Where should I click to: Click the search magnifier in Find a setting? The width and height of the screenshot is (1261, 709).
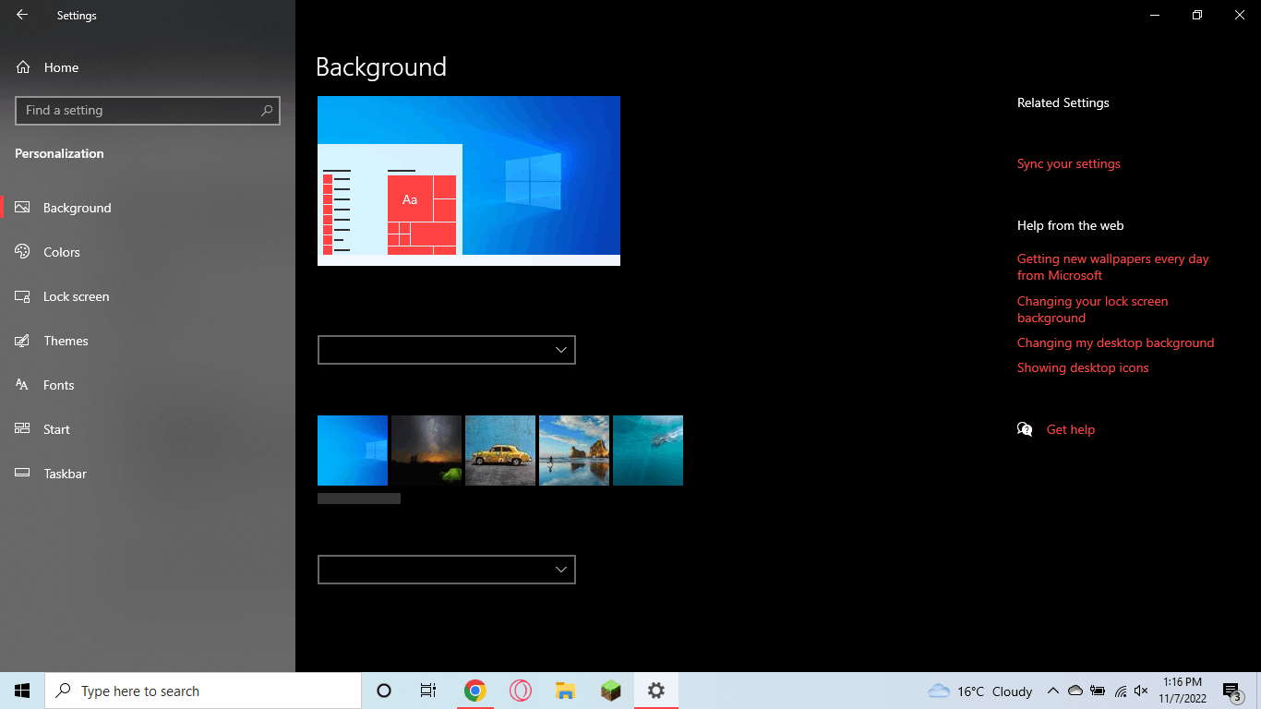[x=267, y=110]
